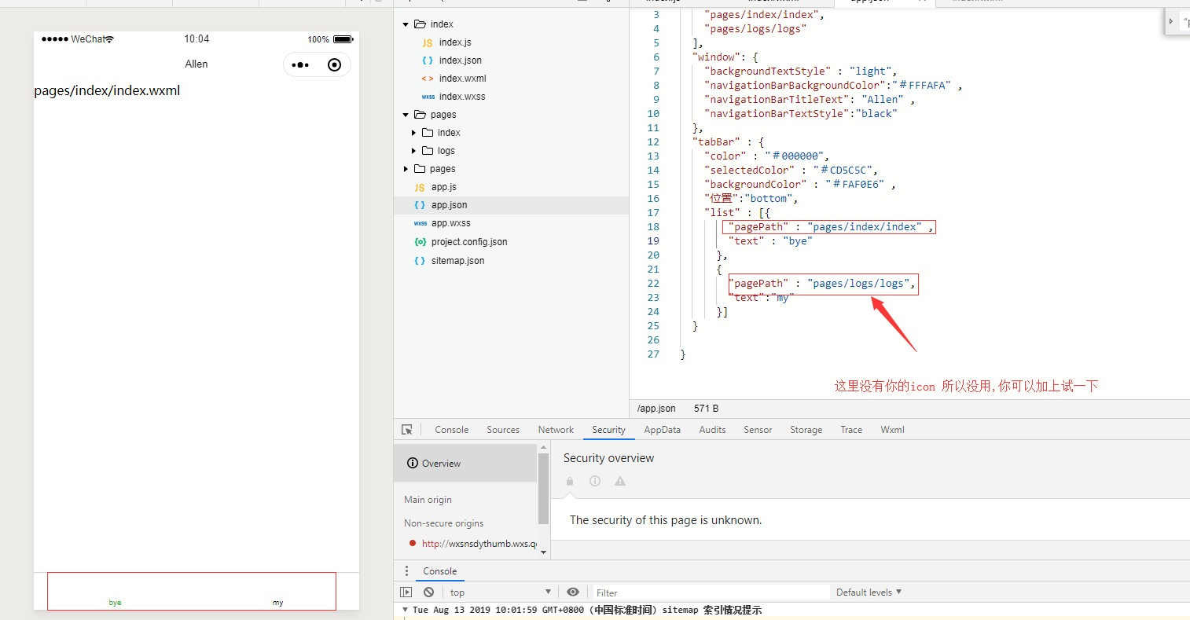Switch to the Network tab

coord(556,430)
